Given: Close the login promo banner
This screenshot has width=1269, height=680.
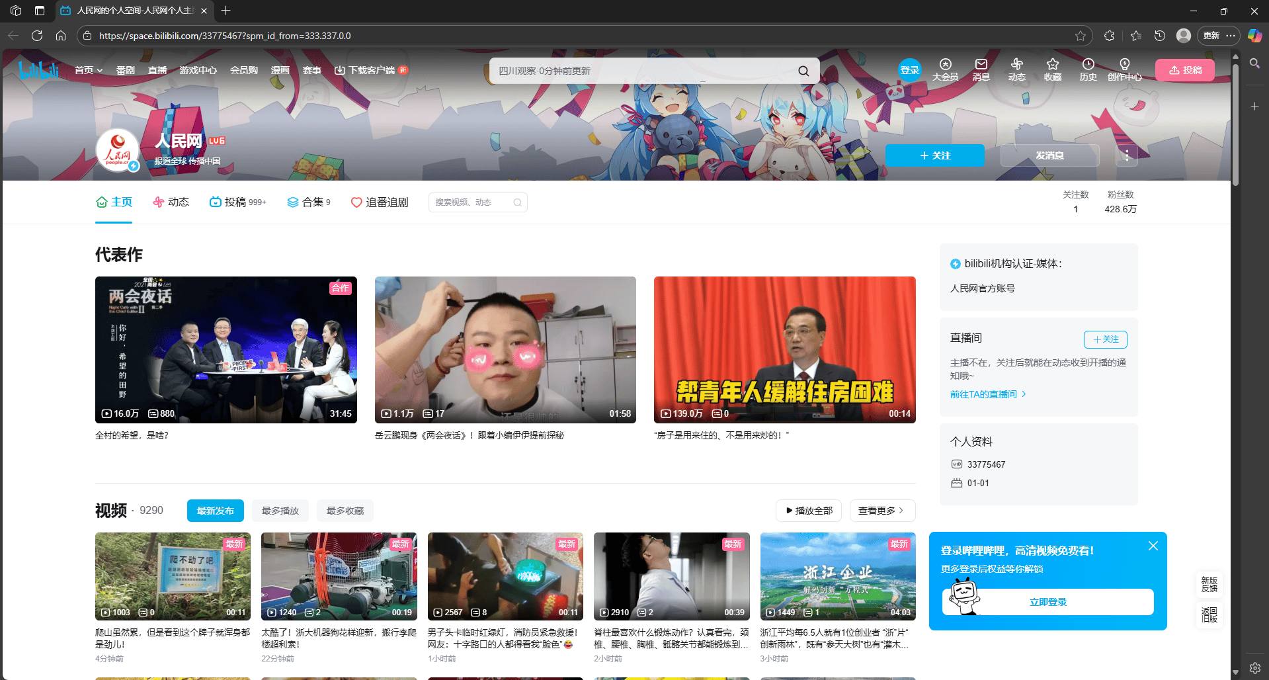Looking at the screenshot, I should [x=1153, y=546].
